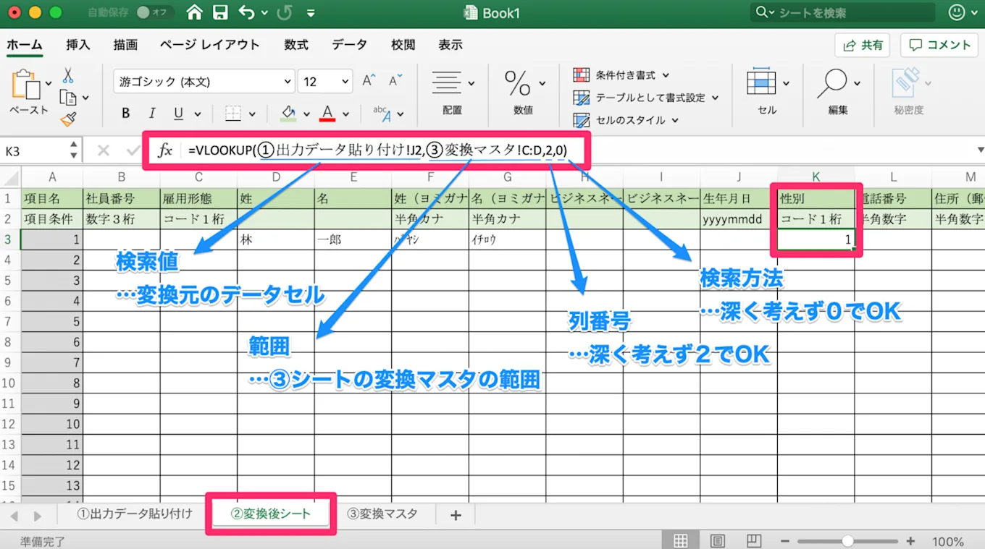Viewport: 985px width, 549px height.
Task: Switch to ③変換マスタ sheet tab
Action: coord(382,514)
